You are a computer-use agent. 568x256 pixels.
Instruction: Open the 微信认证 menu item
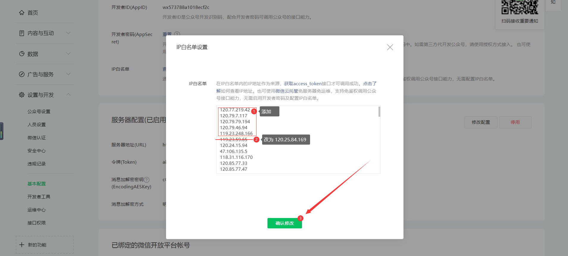click(x=37, y=138)
